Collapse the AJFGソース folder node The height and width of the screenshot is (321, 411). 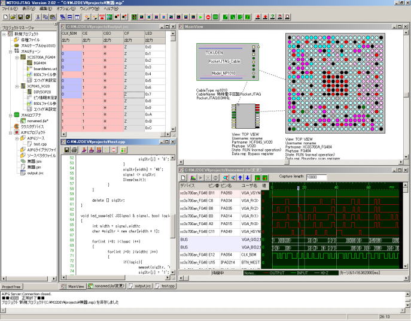[x=17, y=138]
